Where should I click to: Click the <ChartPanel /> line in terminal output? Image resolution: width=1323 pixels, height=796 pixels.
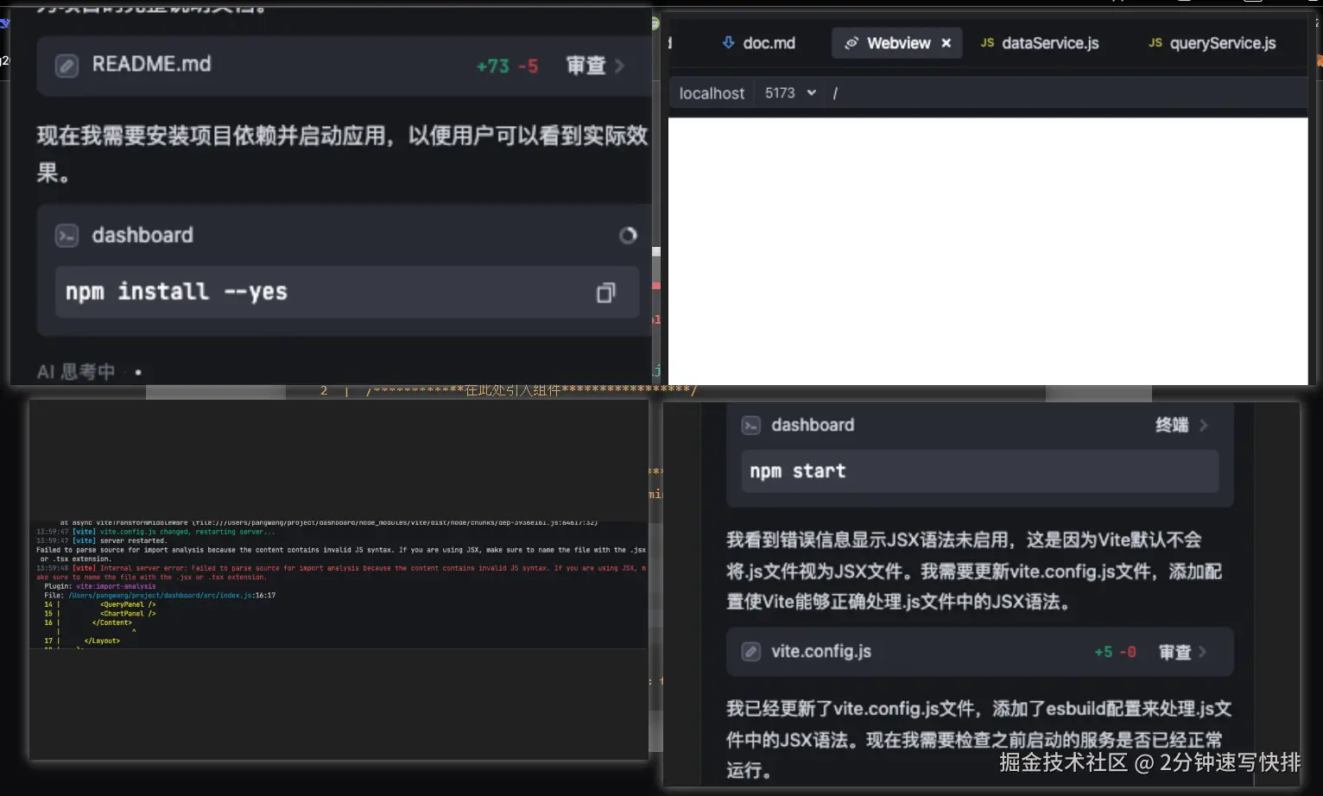pyautogui.click(x=128, y=614)
